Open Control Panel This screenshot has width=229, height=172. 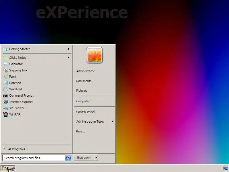(85, 112)
